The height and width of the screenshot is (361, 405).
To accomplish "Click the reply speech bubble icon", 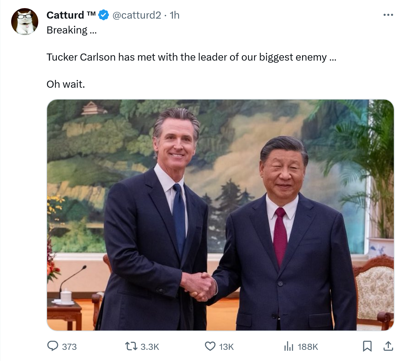I will click(53, 346).
